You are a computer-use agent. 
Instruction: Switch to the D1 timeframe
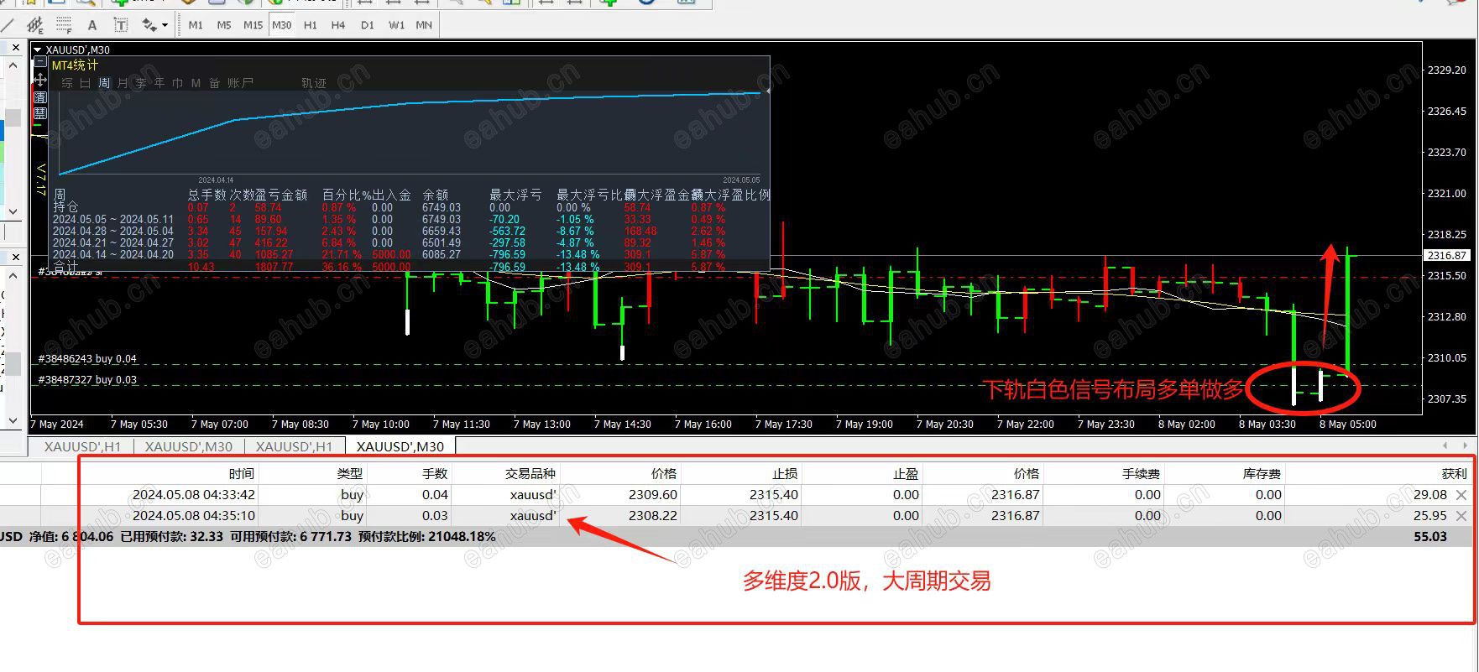(x=367, y=25)
